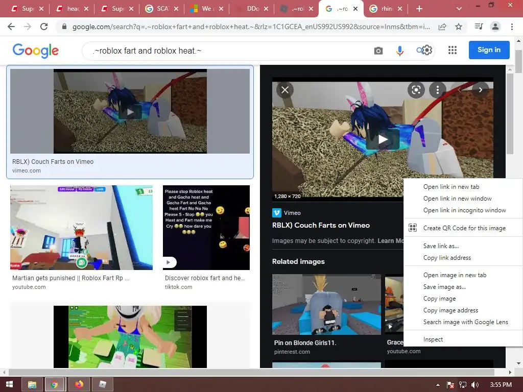This screenshot has width=523, height=392.
Task: Click the taskbar clock 3:55 PM
Action: click(501, 385)
